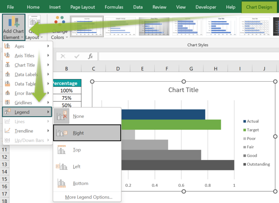Click the Add Chart Element icon
279x203 pixels.
(13, 23)
